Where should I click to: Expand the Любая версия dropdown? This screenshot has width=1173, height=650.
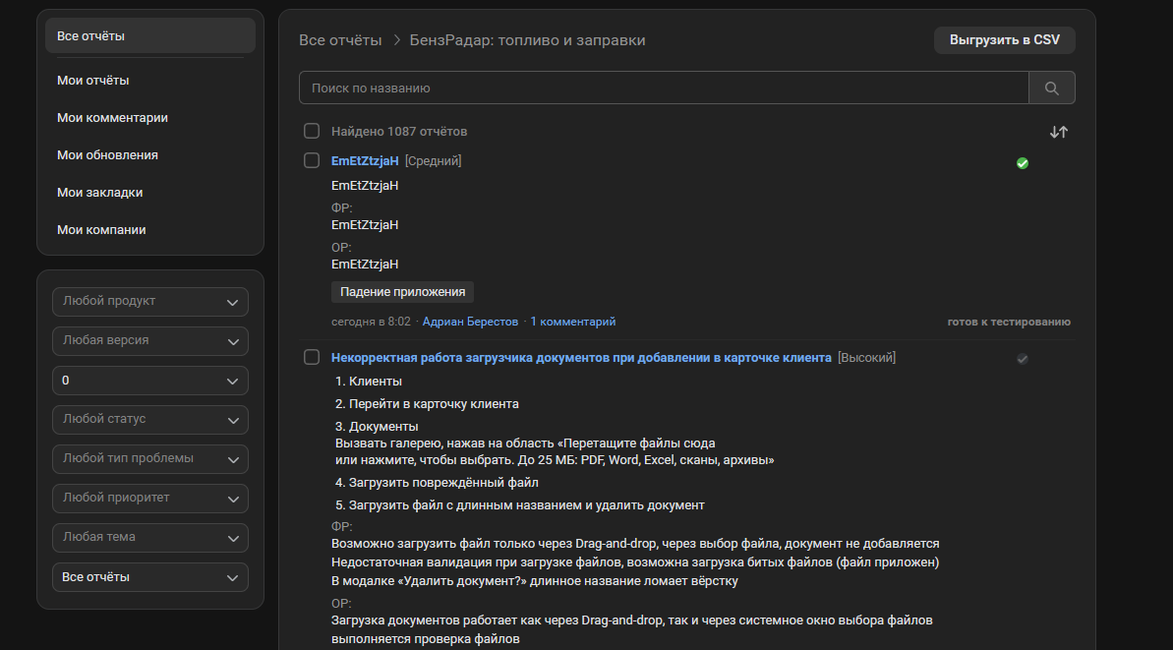pos(150,341)
